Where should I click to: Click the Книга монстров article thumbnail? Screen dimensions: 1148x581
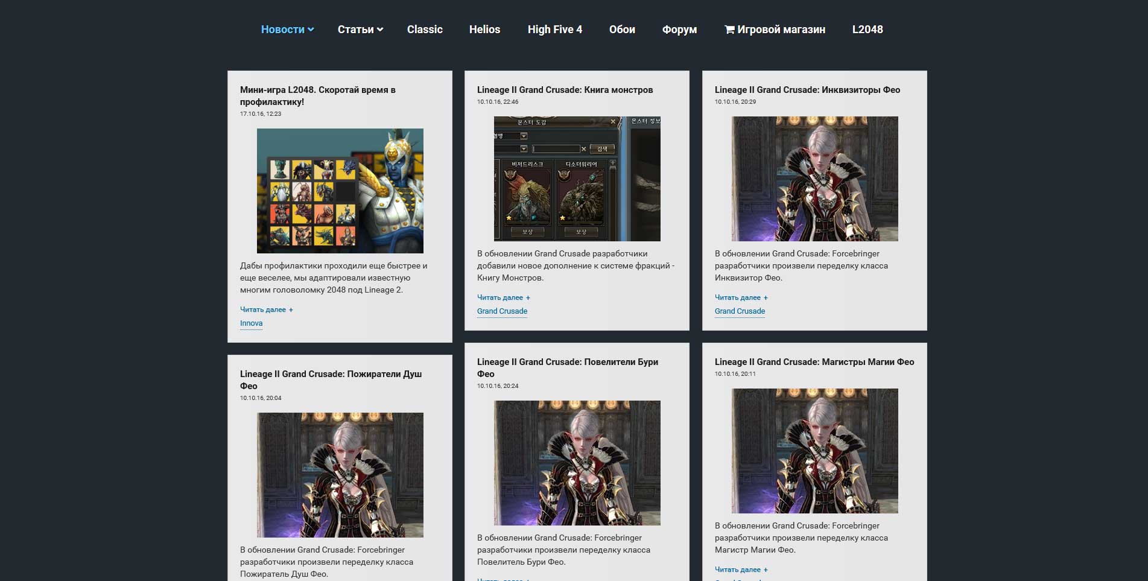[x=577, y=179]
